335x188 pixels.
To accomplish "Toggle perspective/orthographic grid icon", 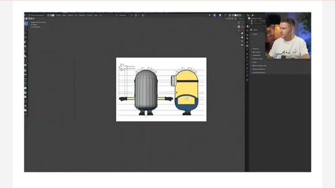I will pyautogui.click(x=242, y=45).
